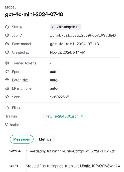Viewport: 124px width, 172px height.
Task: Click the Validating files status badge
Action: [66, 27]
